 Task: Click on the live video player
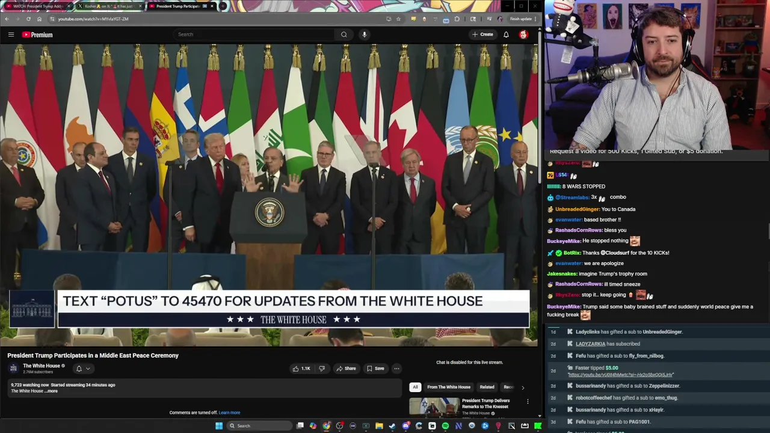pyautogui.click(x=269, y=194)
